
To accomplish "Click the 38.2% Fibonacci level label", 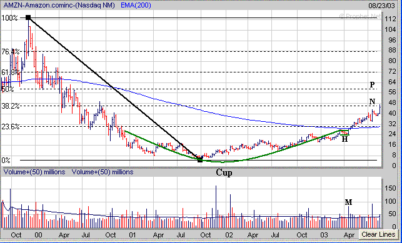I will tap(10, 106).
